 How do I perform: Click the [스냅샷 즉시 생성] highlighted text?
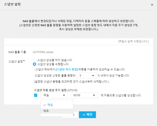click(67, 70)
